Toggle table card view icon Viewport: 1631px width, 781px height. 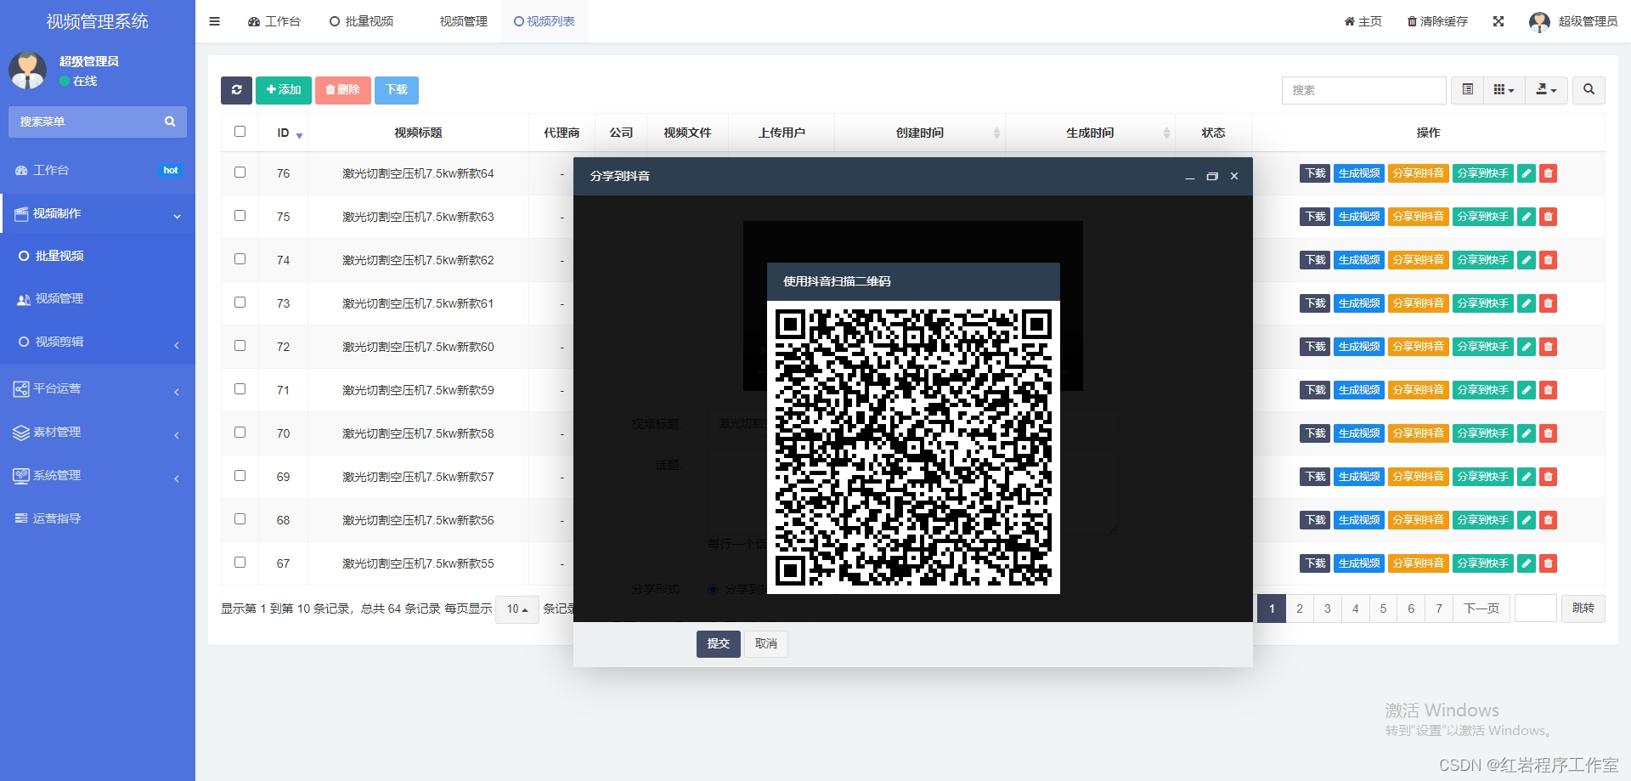(1467, 90)
